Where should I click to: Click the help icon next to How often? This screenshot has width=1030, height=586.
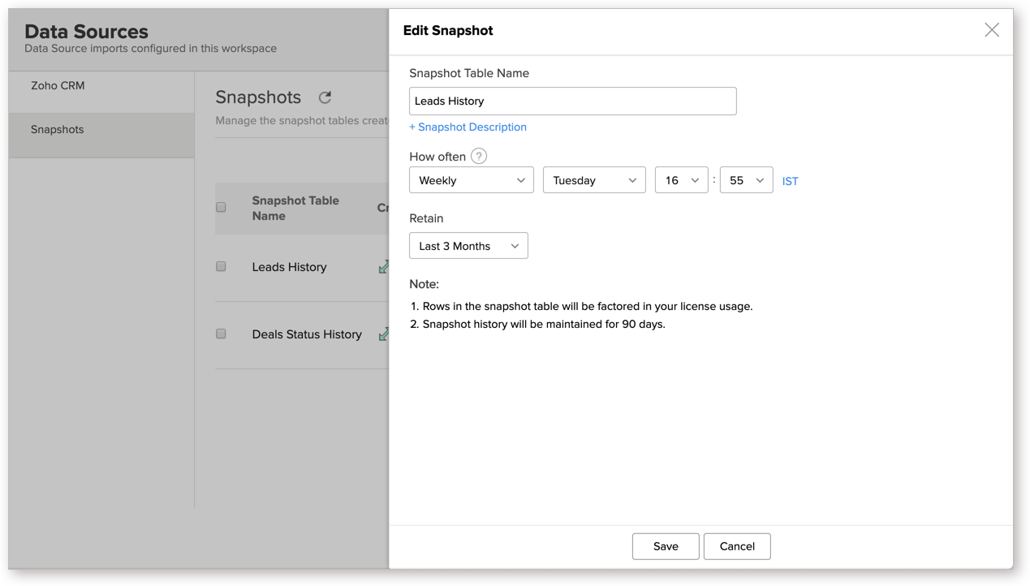click(x=479, y=157)
